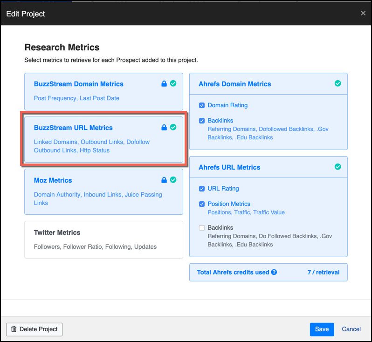Uncheck the Position Metrics checkbox
Screen dimensions: 372x342
click(x=202, y=204)
